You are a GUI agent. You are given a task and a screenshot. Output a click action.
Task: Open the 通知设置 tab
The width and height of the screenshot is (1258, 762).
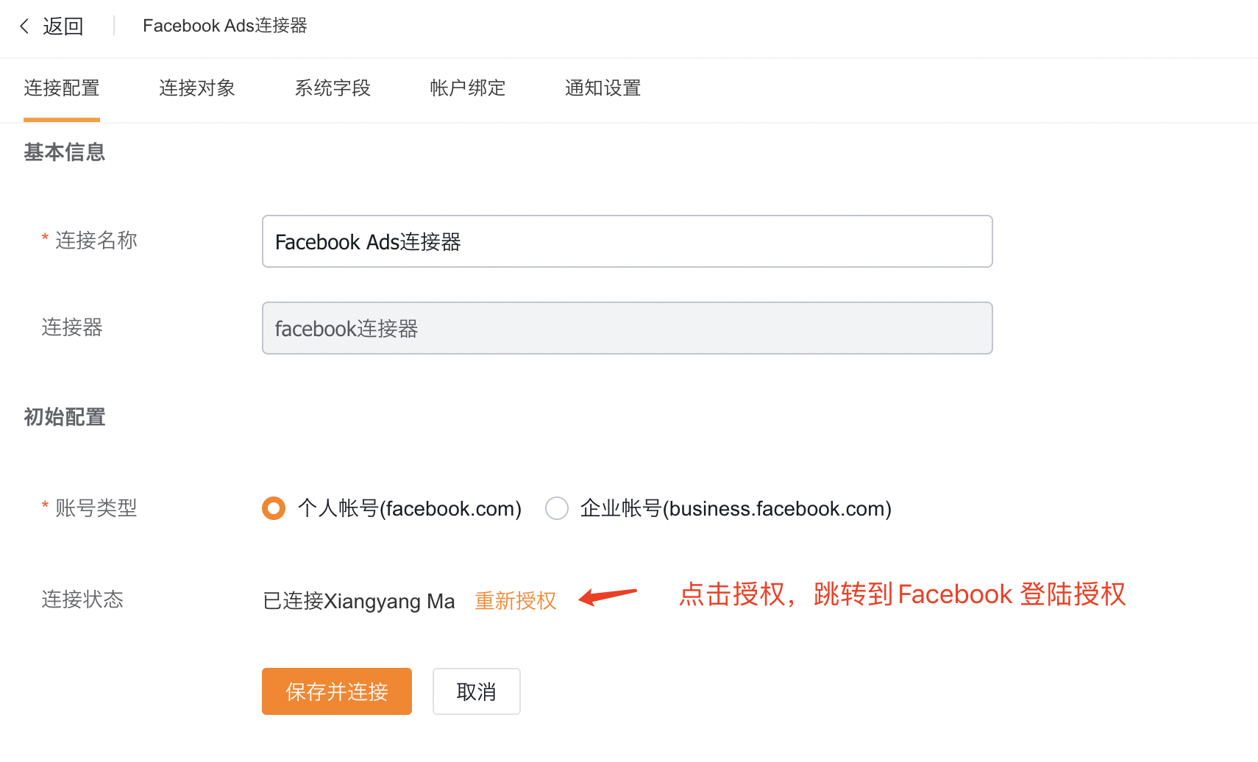tap(603, 88)
